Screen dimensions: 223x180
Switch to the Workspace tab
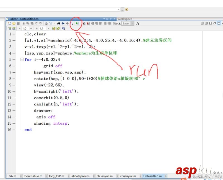tap(125, 19)
